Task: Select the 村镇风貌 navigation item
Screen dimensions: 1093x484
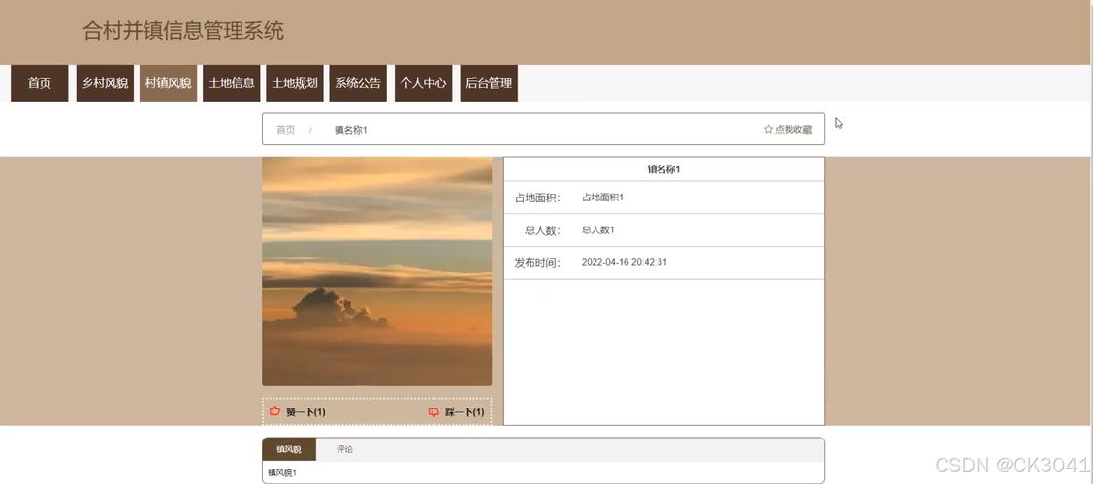Action: (168, 83)
